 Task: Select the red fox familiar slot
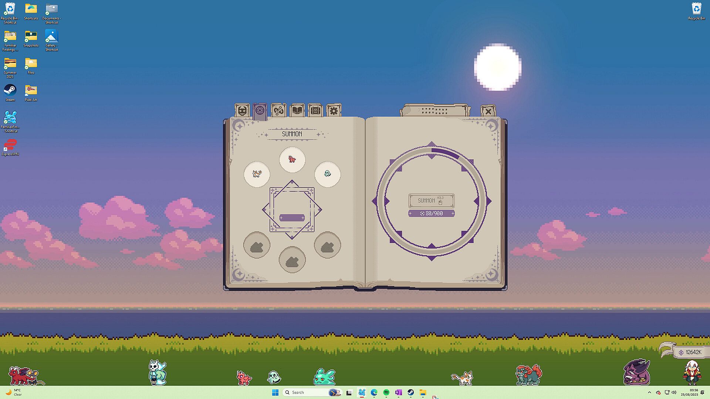point(292,160)
